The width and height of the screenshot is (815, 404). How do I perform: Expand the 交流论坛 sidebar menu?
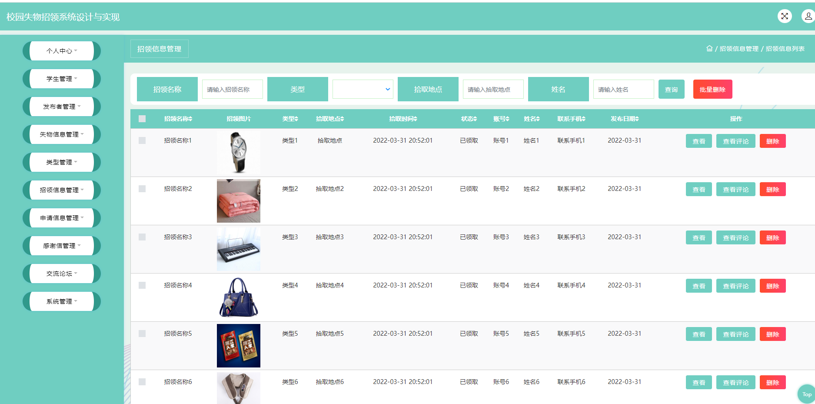pos(62,274)
